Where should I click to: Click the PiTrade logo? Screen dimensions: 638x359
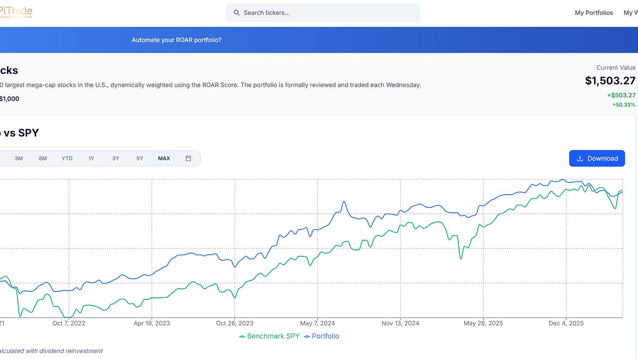point(16,12)
